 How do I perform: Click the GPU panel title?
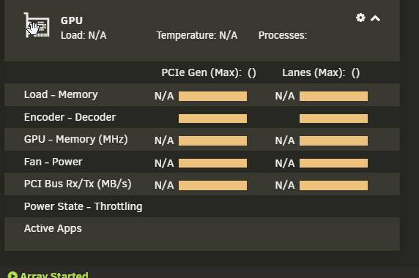[x=72, y=20]
